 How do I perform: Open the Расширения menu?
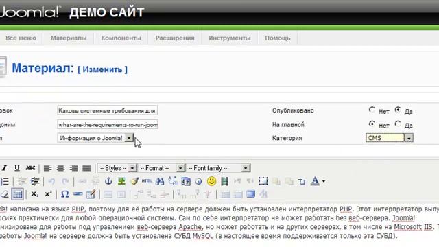(175, 38)
